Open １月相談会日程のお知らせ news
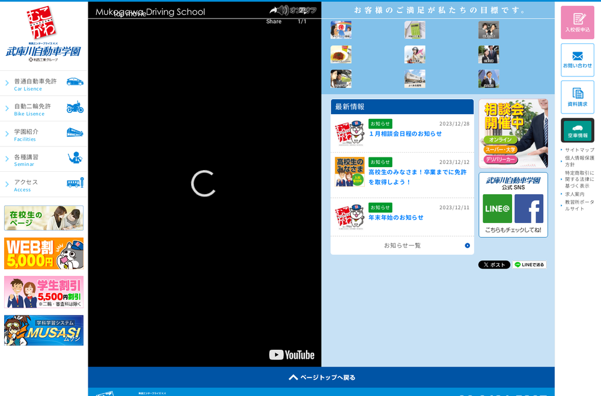 [405, 134]
